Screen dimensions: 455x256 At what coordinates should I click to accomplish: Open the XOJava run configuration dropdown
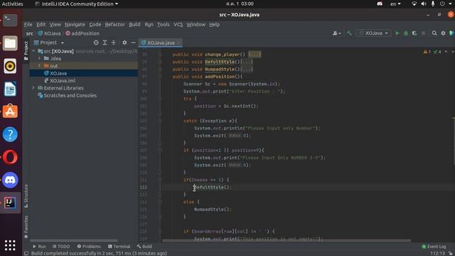(x=373, y=33)
